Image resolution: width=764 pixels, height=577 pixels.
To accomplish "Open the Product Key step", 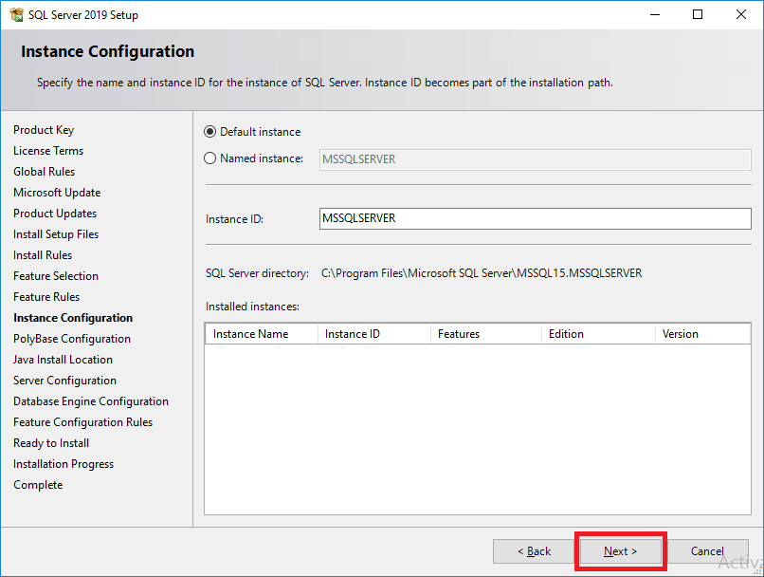I will tap(44, 130).
